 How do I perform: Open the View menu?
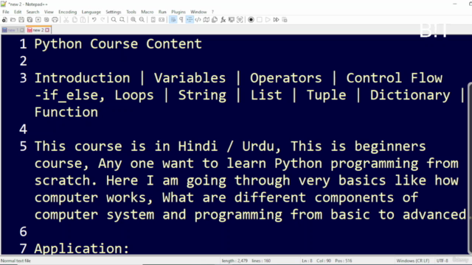pos(49,12)
